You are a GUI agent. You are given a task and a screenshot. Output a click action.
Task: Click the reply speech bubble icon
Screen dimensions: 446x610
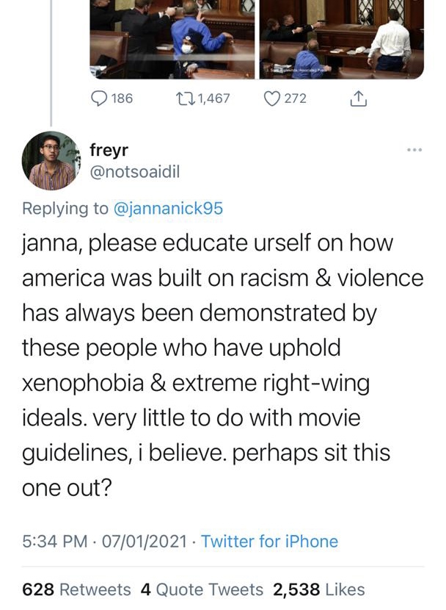click(x=100, y=98)
